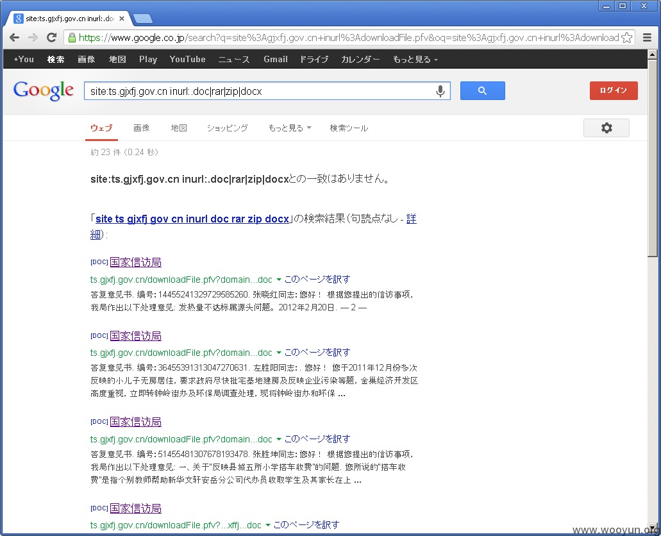661x536 pixels.
Task: Click the scrollbar up arrow
Action: click(652, 54)
